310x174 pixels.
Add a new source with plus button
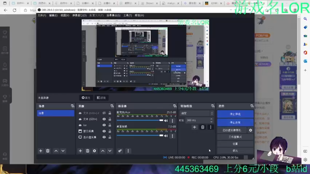pos(80,151)
